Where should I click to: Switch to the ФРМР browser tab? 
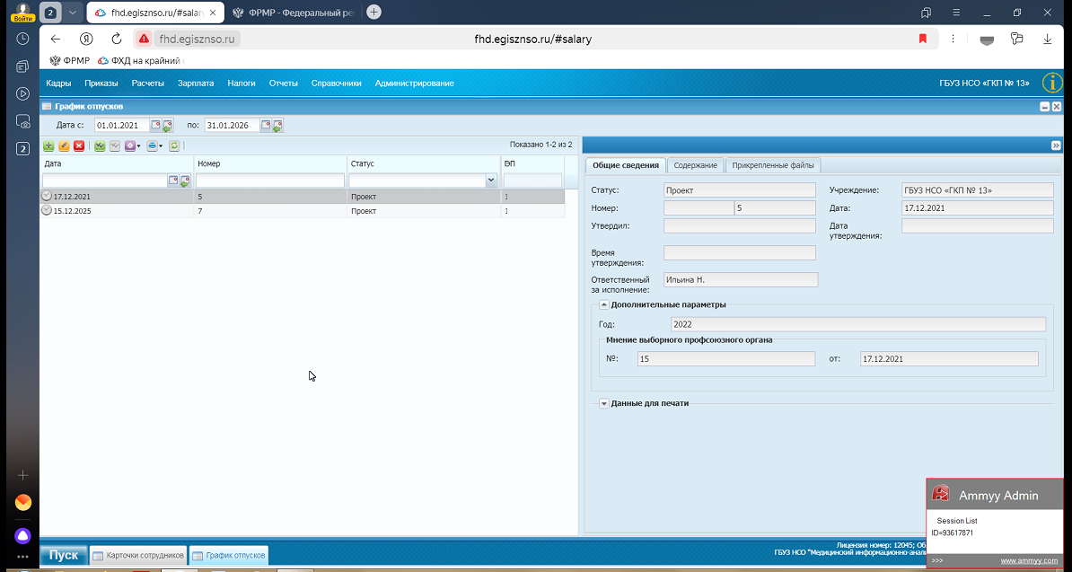click(294, 13)
